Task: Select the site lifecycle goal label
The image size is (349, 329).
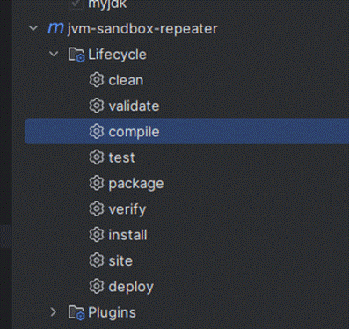Action: pos(120,260)
